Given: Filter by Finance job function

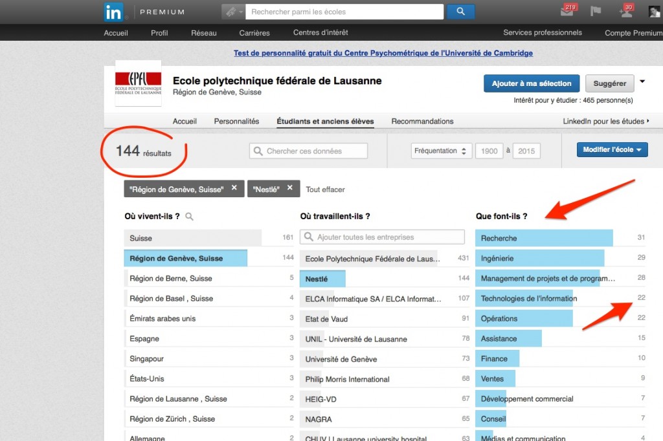Looking at the screenshot, I should (561, 359).
